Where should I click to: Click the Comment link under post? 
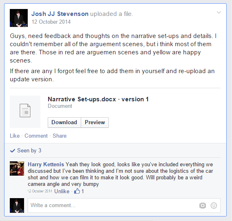[36, 136]
